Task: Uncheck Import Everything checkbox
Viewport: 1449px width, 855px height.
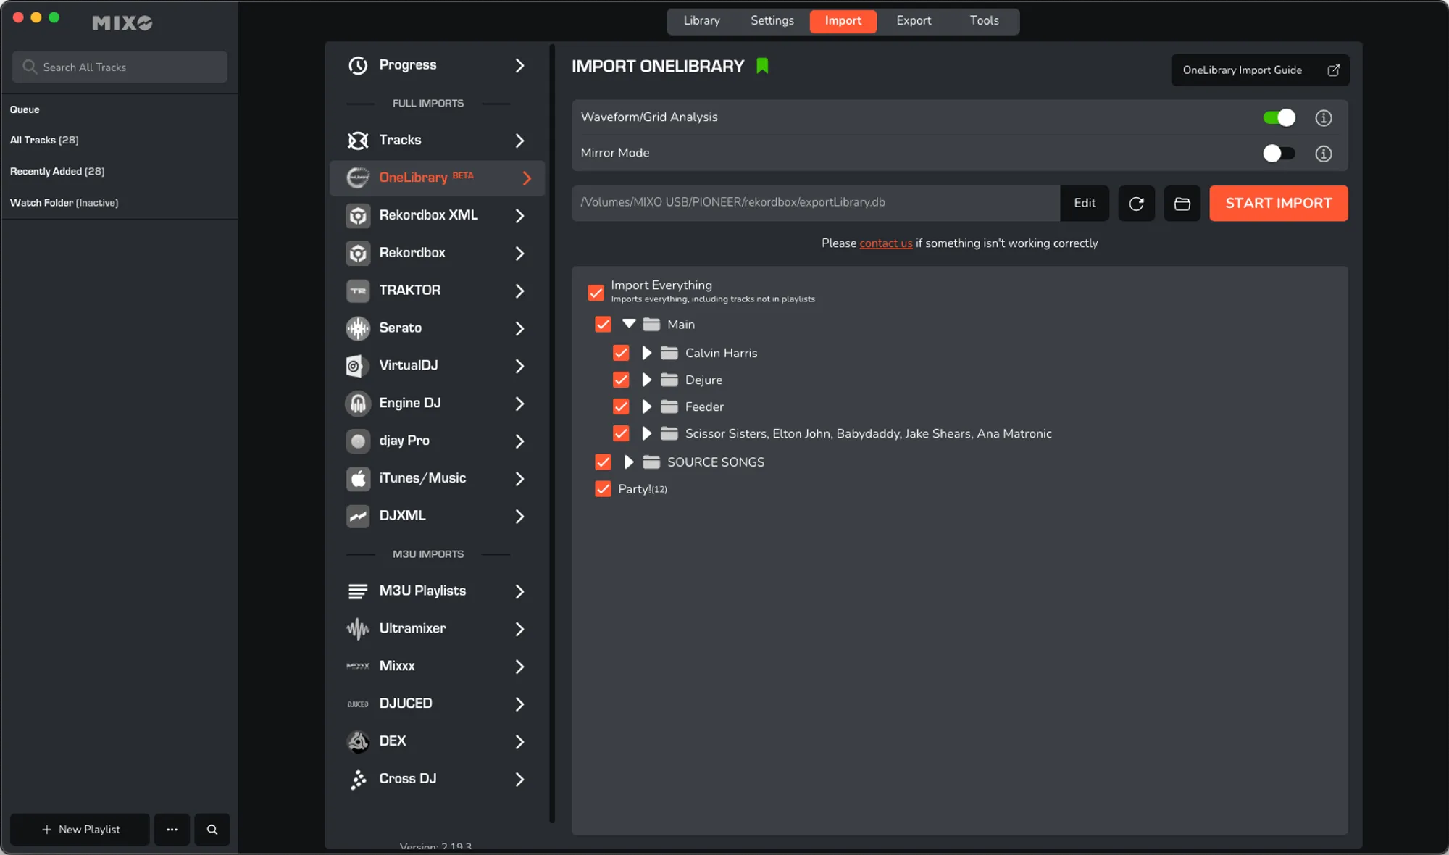Action: pos(596,293)
